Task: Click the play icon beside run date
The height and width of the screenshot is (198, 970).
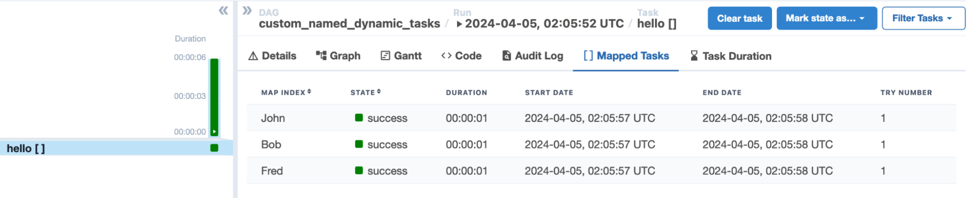Action: click(x=459, y=24)
